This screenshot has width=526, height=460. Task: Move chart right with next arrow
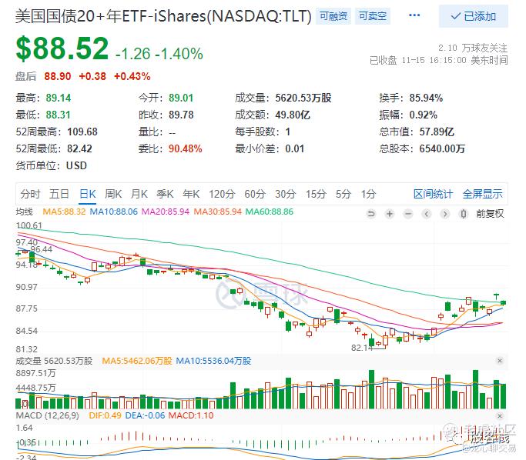(445, 214)
